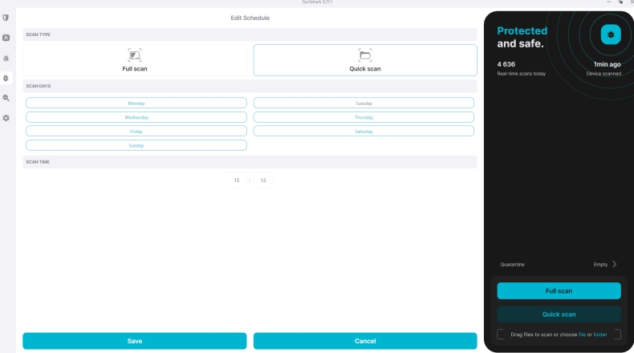Viewport: 634px width, 353px height.
Task: Toggle Sunday as a scan day
Action: [x=136, y=145]
